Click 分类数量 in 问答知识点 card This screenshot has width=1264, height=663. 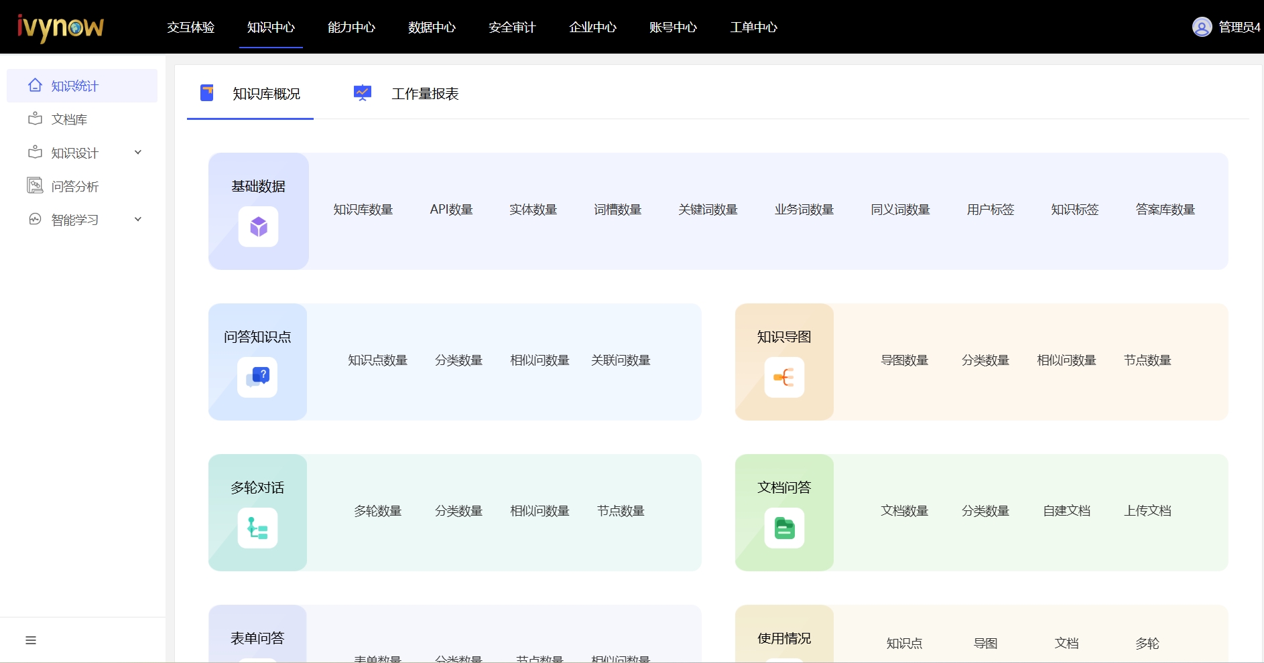459,360
